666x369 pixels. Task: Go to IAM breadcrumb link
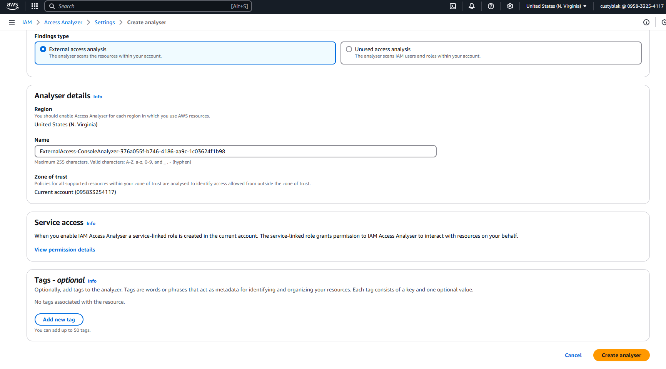click(x=27, y=22)
